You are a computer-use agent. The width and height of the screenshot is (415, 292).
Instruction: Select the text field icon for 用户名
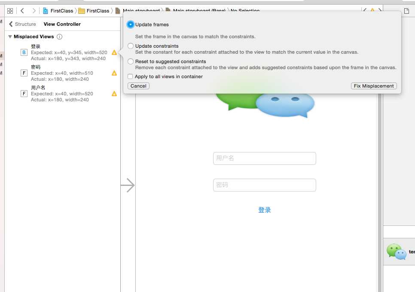pos(24,94)
